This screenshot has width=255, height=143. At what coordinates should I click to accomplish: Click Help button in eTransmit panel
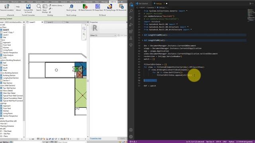coord(18,7)
